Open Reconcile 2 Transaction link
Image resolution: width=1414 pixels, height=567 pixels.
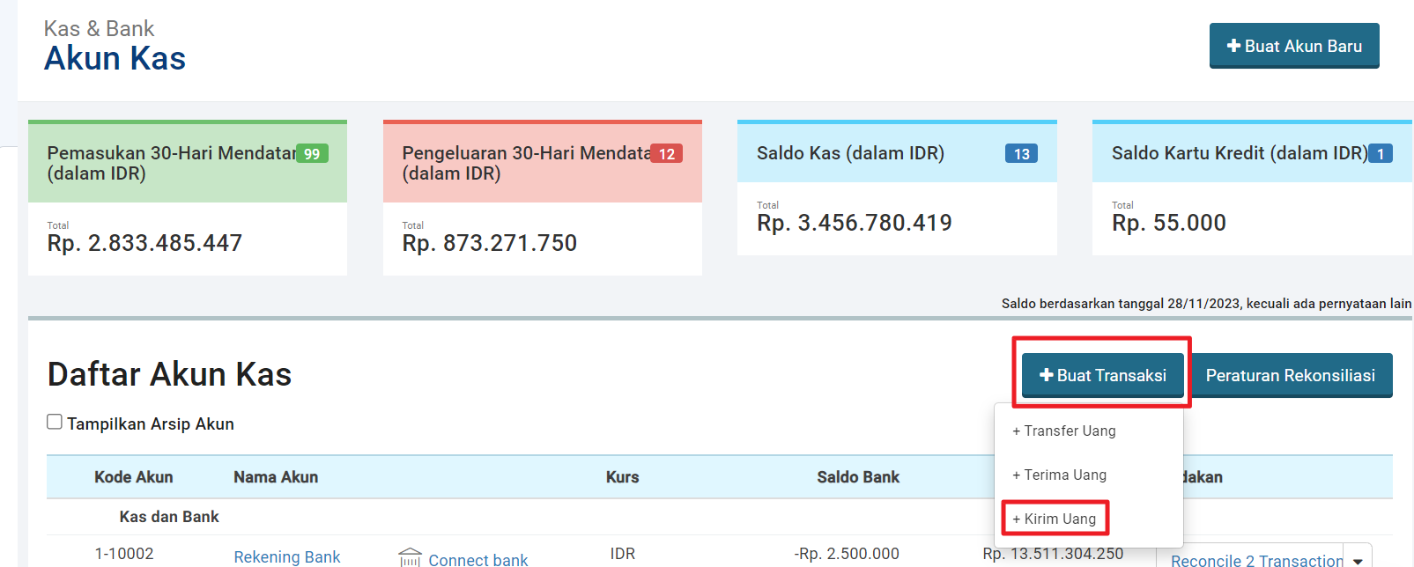tap(1257, 560)
